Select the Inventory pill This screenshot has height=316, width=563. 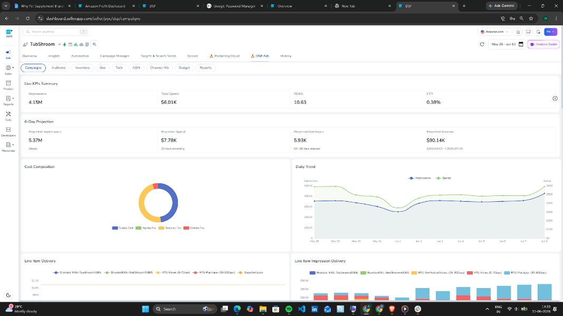pyautogui.click(x=83, y=68)
